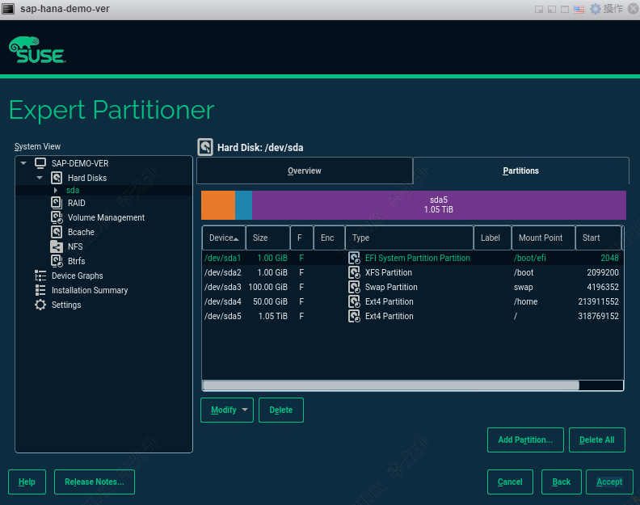This screenshot has height=505, width=640.
Task: Click the console window icon in title bar
Action: pos(9,9)
